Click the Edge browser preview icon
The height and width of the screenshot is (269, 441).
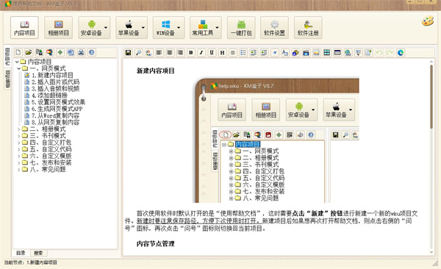pos(401,53)
